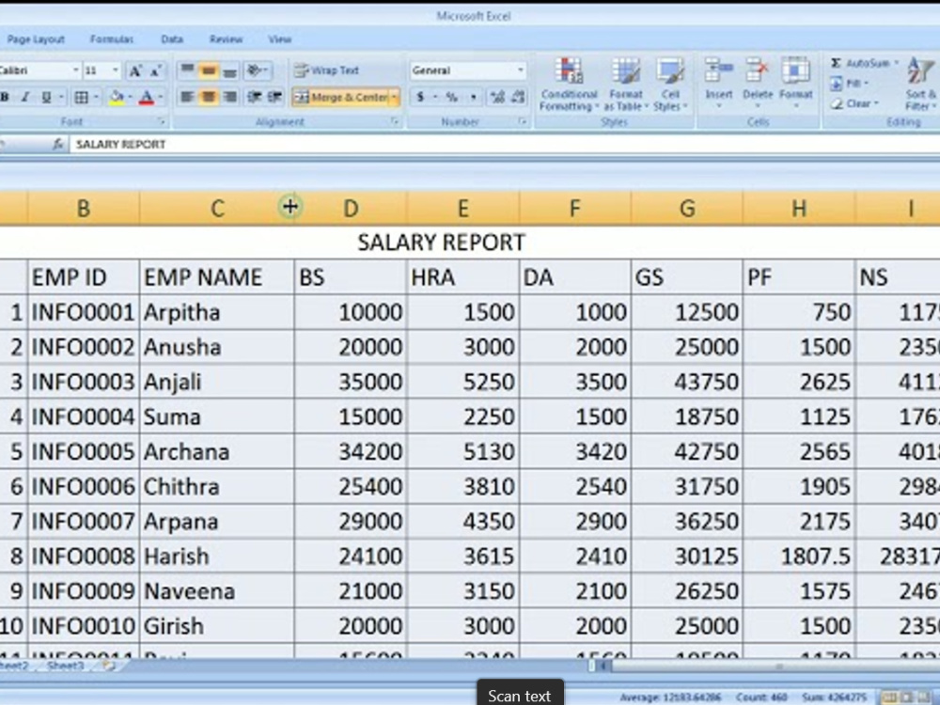This screenshot has width=940, height=705.
Task: Open Sort & Filter
Action: pos(921,84)
